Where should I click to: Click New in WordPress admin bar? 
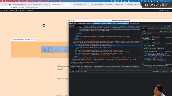tap(22, 11)
